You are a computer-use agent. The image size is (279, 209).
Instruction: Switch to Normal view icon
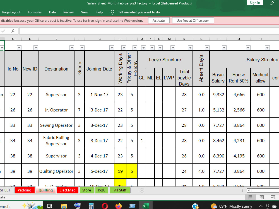tap(250, 197)
